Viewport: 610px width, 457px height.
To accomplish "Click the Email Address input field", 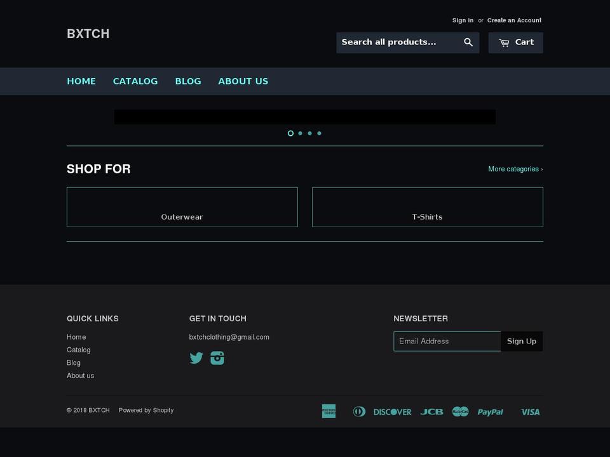I will point(447,341).
